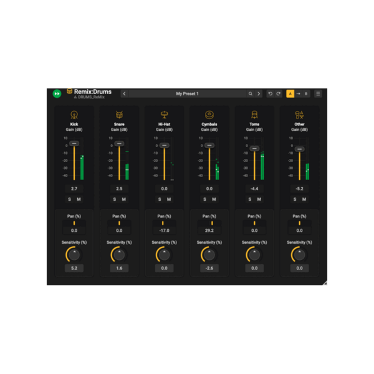Click the Kick drum icon
The height and width of the screenshot is (374, 374).
tap(74, 115)
